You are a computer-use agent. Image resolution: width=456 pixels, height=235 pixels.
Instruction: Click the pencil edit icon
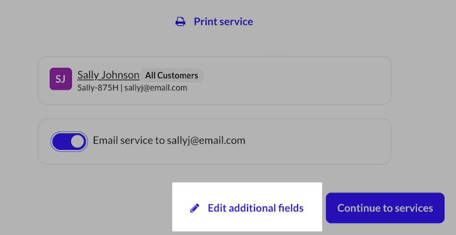195,208
